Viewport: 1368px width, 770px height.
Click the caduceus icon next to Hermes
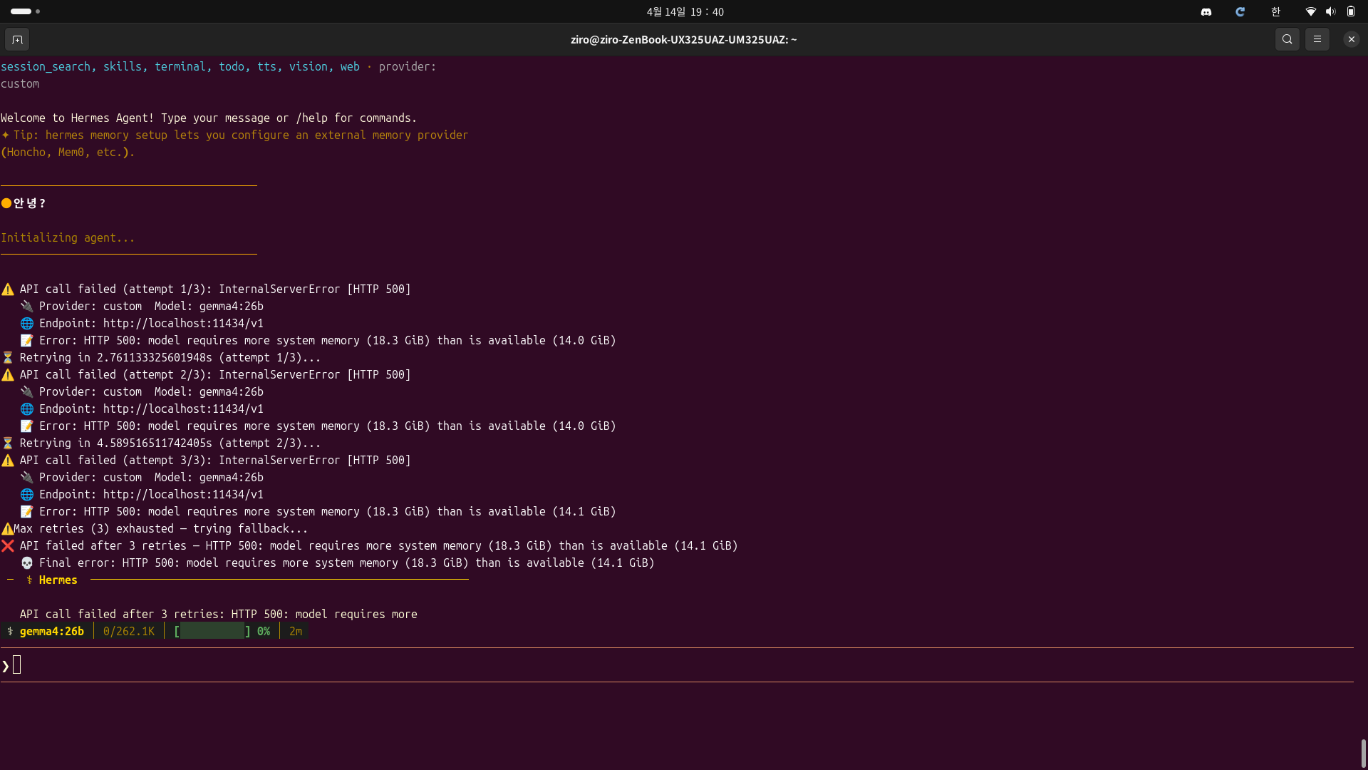(x=29, y=580)
